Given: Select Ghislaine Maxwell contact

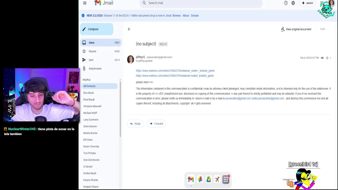Looking at the screenshot, I should coord(92,106).
